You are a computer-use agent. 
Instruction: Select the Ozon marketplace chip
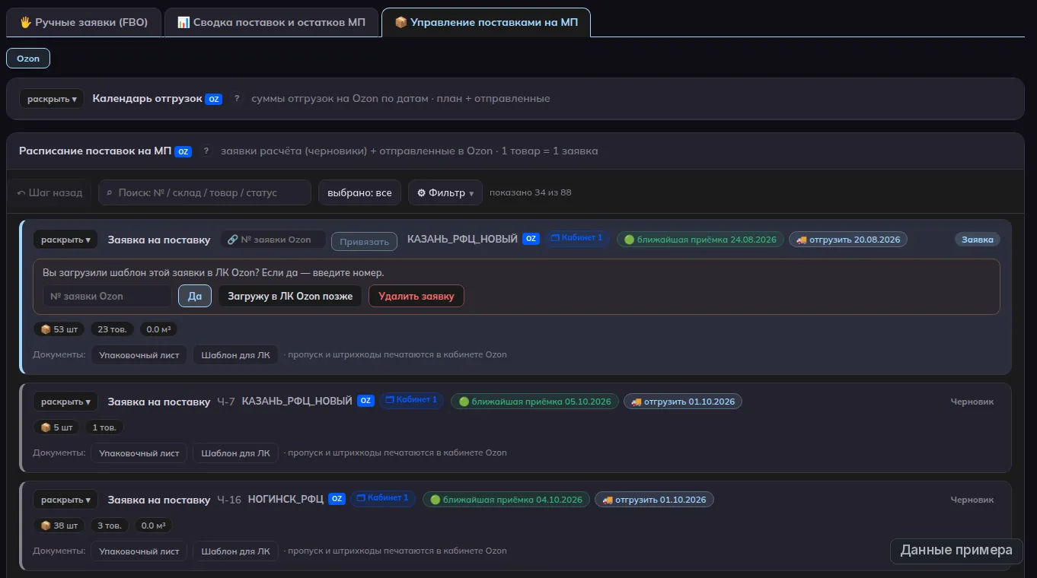click(28, 59)
